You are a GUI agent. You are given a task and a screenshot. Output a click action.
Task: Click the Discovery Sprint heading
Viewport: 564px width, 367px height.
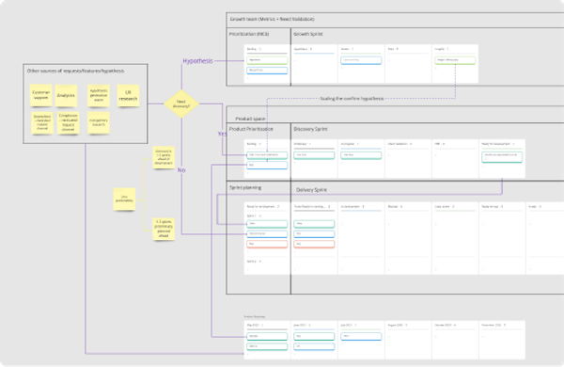[x=310, y=129]
